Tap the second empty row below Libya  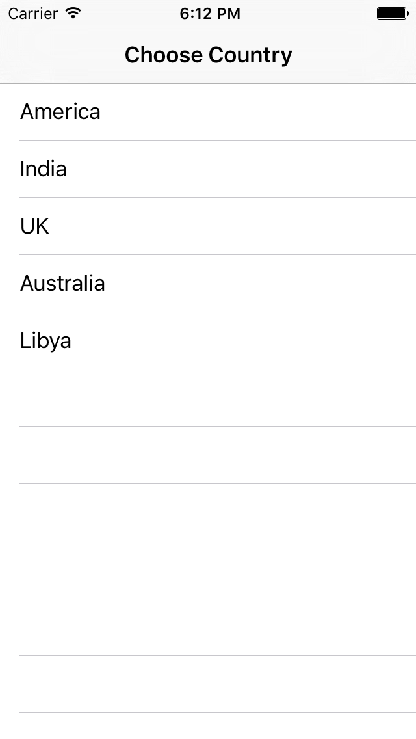(x=208, y=455)
